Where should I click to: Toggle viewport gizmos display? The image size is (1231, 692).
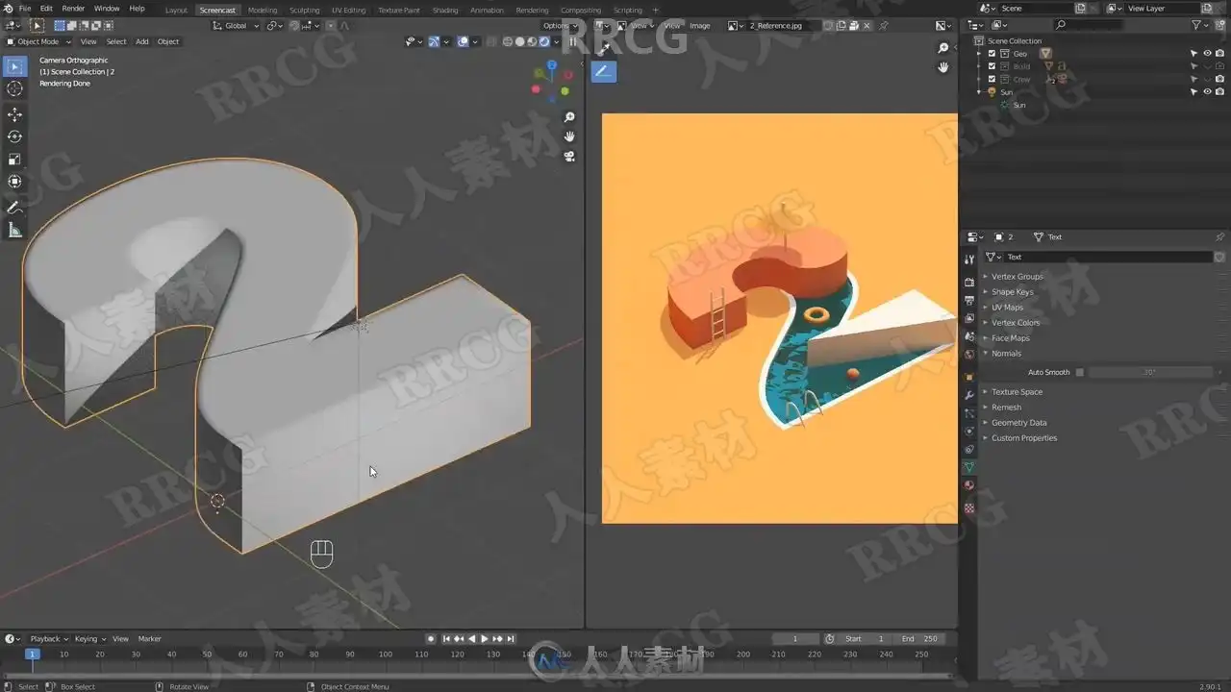click(x=434, y=41)
